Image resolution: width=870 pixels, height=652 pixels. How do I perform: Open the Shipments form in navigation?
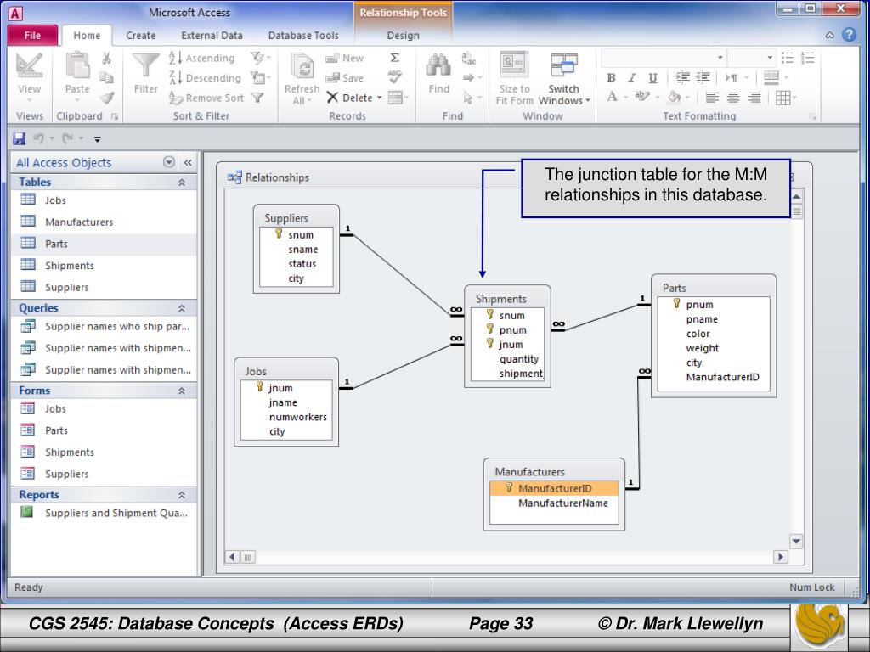104,452
